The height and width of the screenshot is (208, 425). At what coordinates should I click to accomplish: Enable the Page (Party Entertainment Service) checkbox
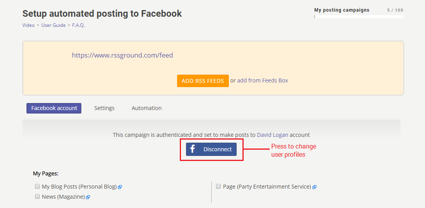click(x=218, y=186)
